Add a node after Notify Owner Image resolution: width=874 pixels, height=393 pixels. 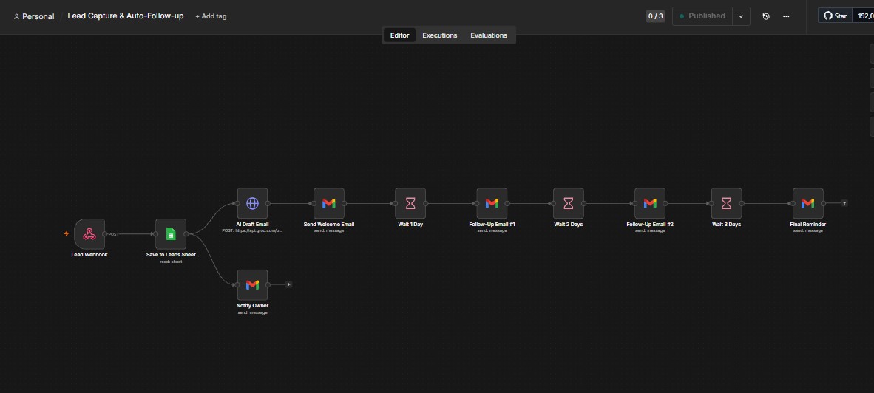pos(288,284)
